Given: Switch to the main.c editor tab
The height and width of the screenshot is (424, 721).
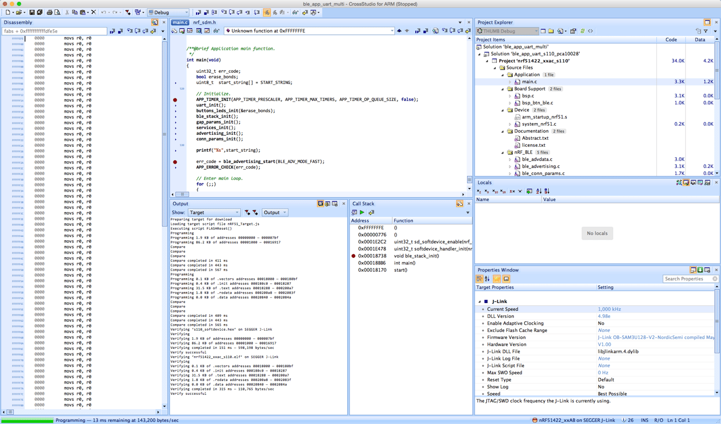Looking at the screenshot, I should coord(180,23).
